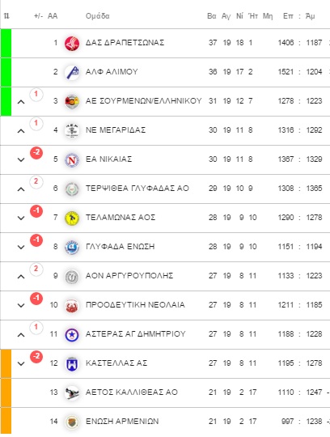This screenshot has width=330, height=437.
Task: Open the ΠΡΟΟΔΕΥΤΙΚΗ ΝΕΟΛΑΙΑ team link
Action: point(135,305)
